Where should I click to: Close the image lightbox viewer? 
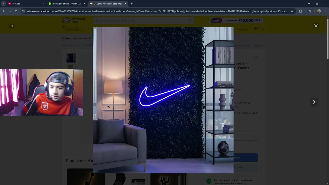tap(316, 26)
